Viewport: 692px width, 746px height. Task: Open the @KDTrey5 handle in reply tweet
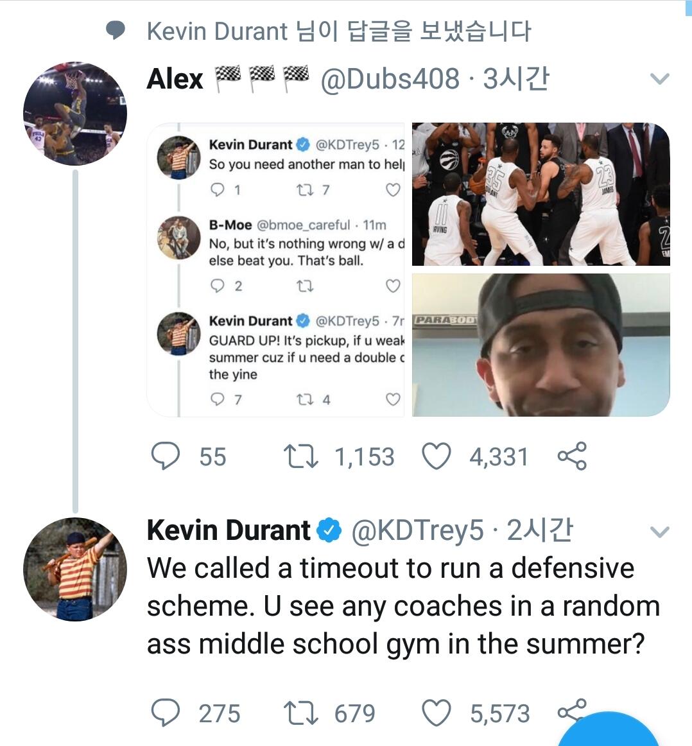(x=417, y=531)
